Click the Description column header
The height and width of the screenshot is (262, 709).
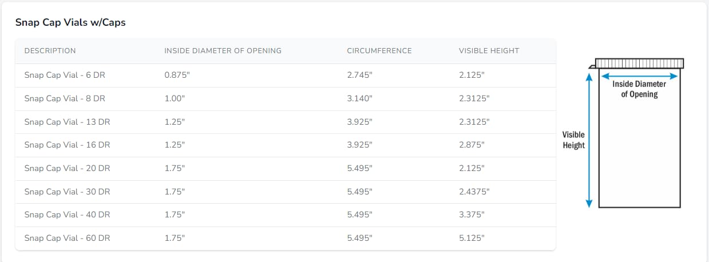pos(50,51)
